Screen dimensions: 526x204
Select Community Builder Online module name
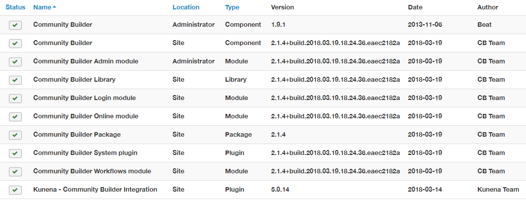click(x=86, y=116)
